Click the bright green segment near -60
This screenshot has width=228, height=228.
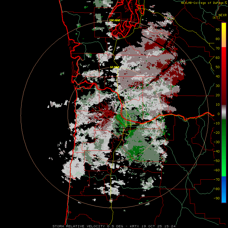point(224,170)
